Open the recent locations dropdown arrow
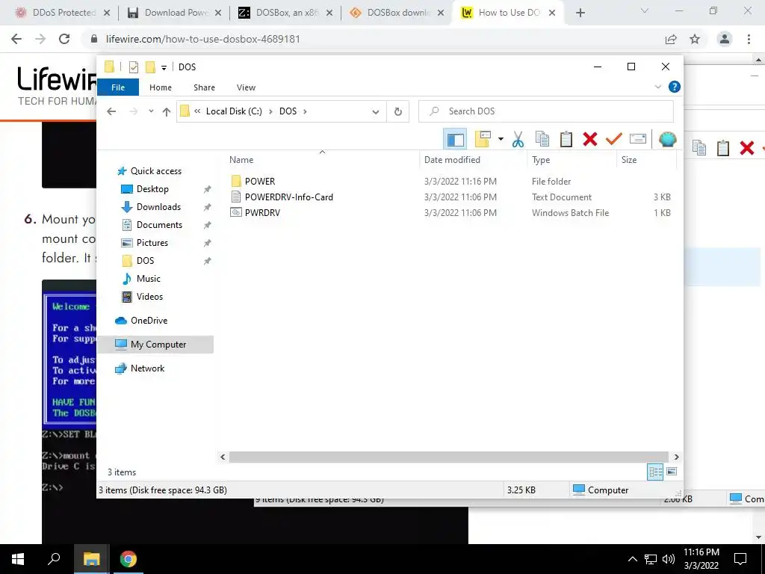 151,111
